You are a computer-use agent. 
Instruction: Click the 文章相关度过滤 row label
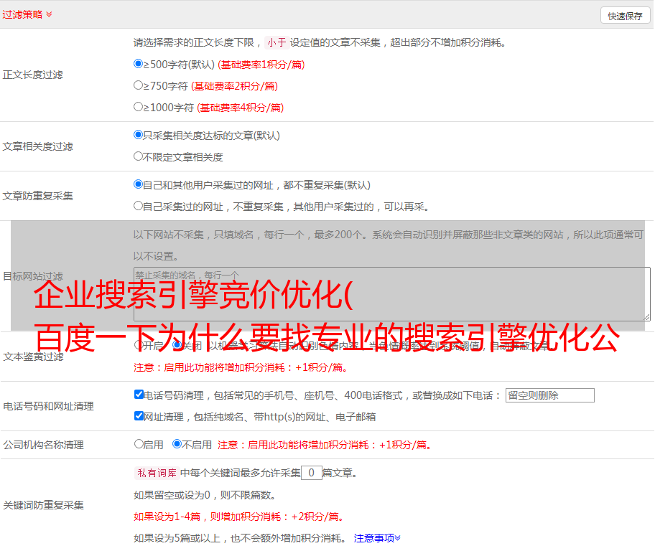click(x=37, y=146)
